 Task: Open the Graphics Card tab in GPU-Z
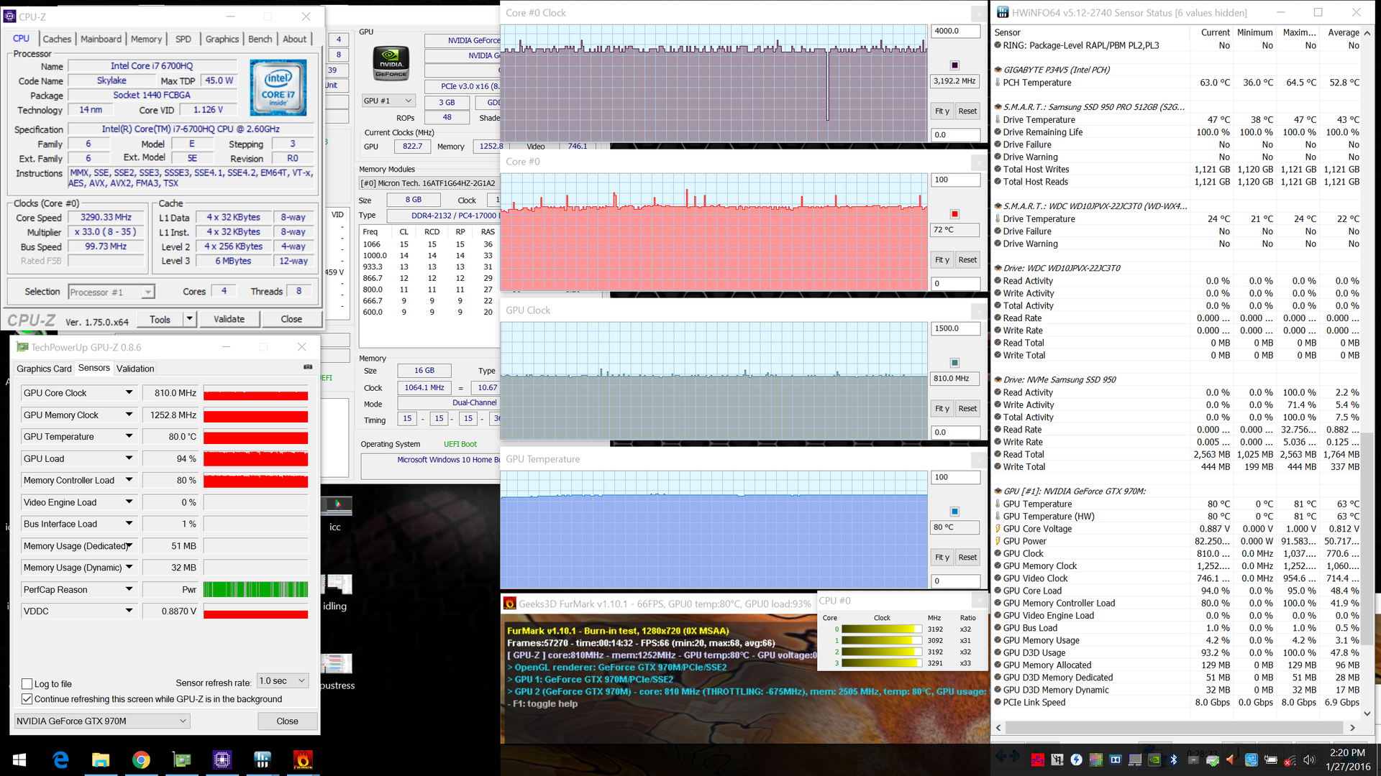tap(44, 369)
